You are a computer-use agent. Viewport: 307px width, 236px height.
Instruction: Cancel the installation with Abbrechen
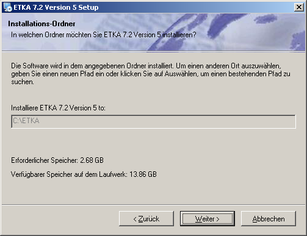point(269,219)
